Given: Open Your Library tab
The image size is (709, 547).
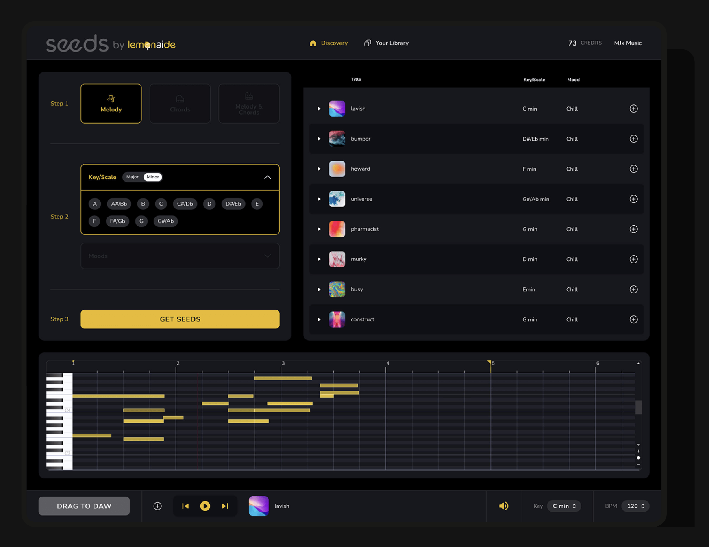Looking at the screenshot, I should click(386, 43).
